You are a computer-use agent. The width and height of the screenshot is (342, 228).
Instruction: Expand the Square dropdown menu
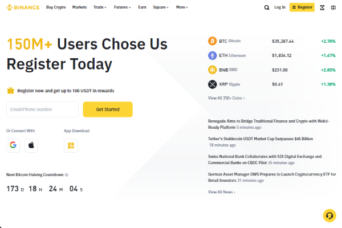161,7
